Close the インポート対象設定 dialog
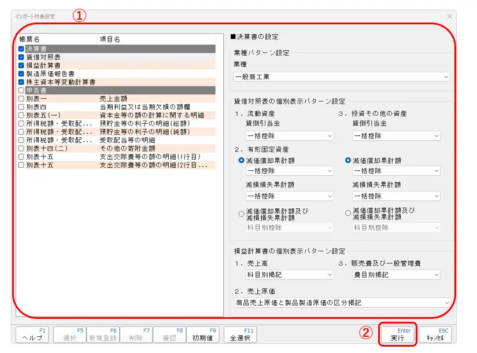The width and height of the screenshot is (477, 353). pyautogui.click(x=450, y=16)
